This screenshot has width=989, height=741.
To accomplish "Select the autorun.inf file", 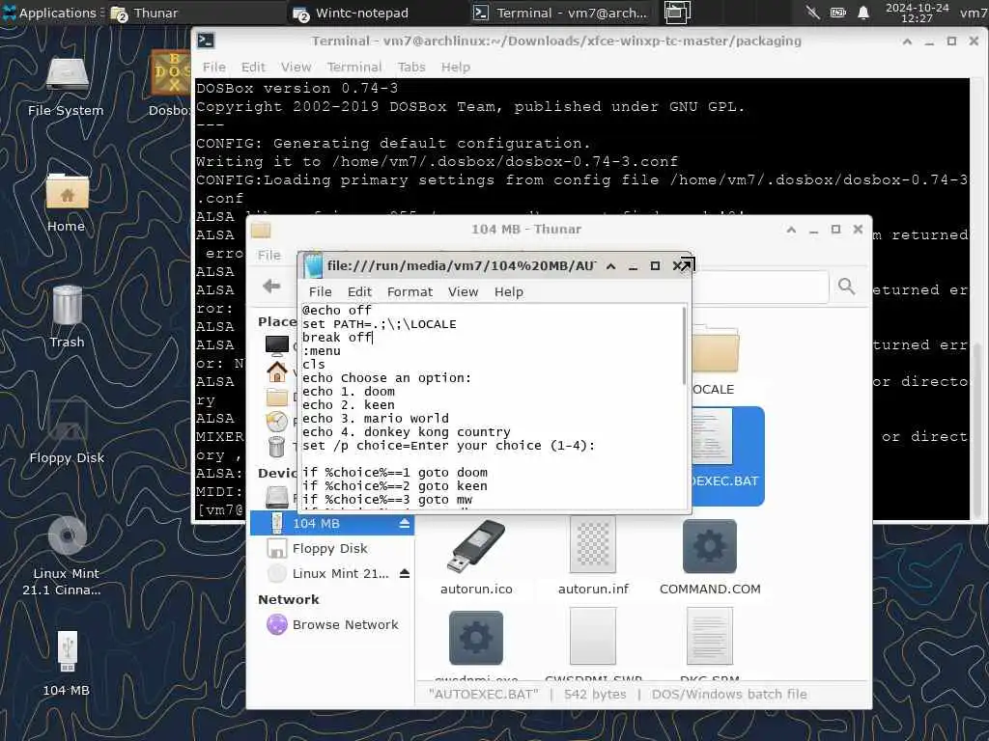I will coord(593,558).
